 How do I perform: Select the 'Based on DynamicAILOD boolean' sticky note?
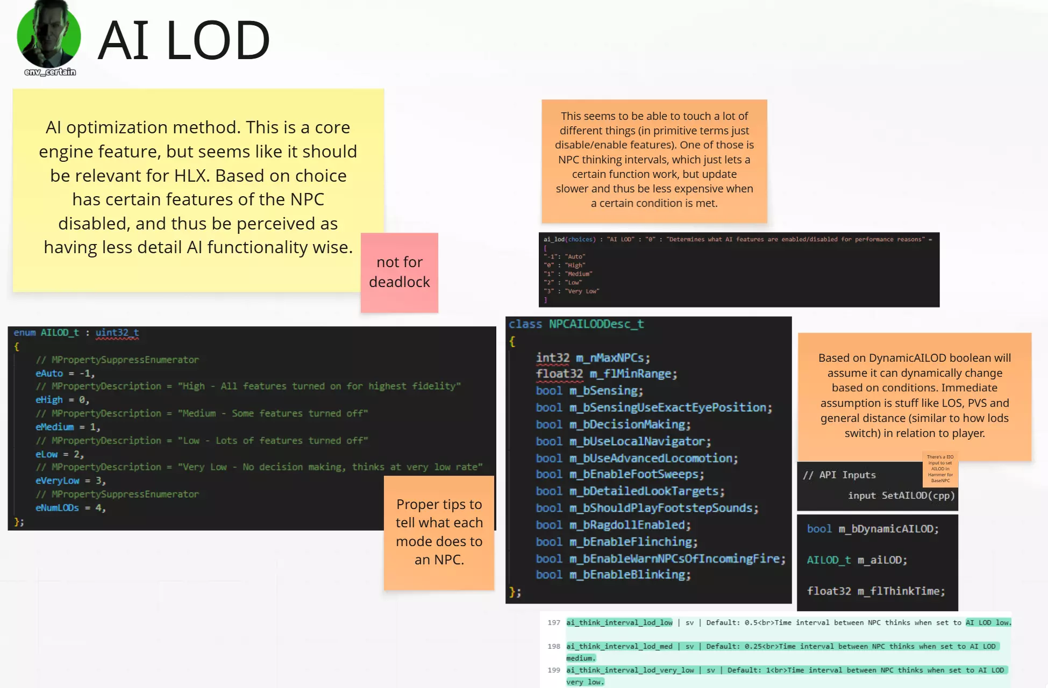click(915, 396)
